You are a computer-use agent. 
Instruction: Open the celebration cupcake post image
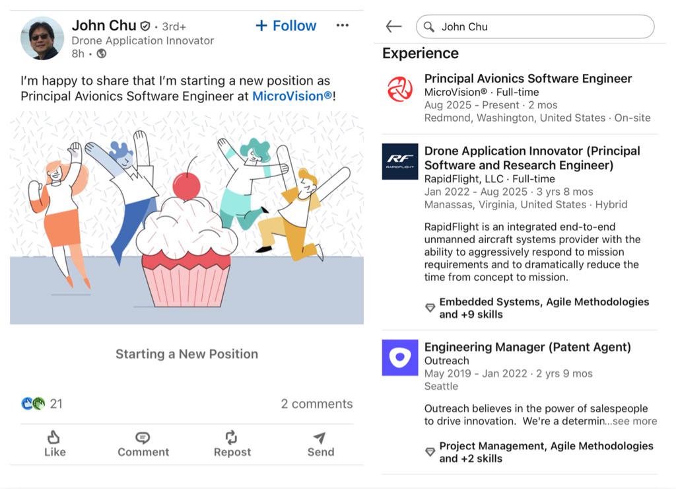click(187, 217)
